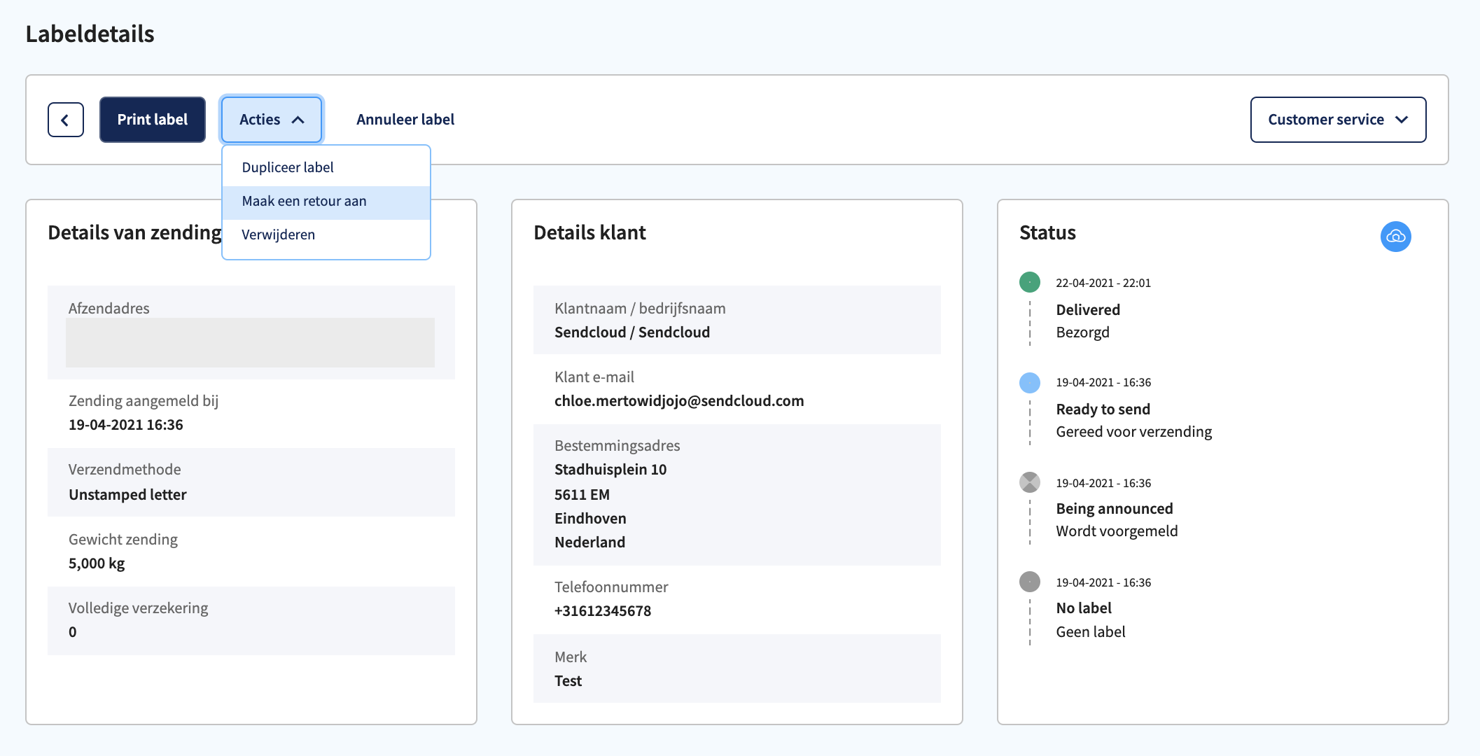Viewport: 1480px width, 756px height.
Task: Click the Sendcloud / Sendcloud customer name
Action: pos(632,332)
